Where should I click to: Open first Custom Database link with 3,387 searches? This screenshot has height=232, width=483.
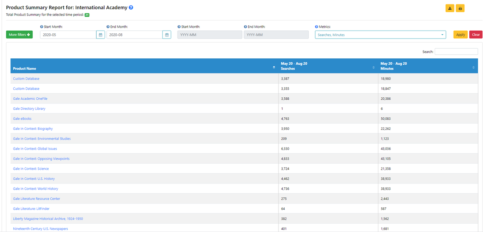click(x=26, y=78)
